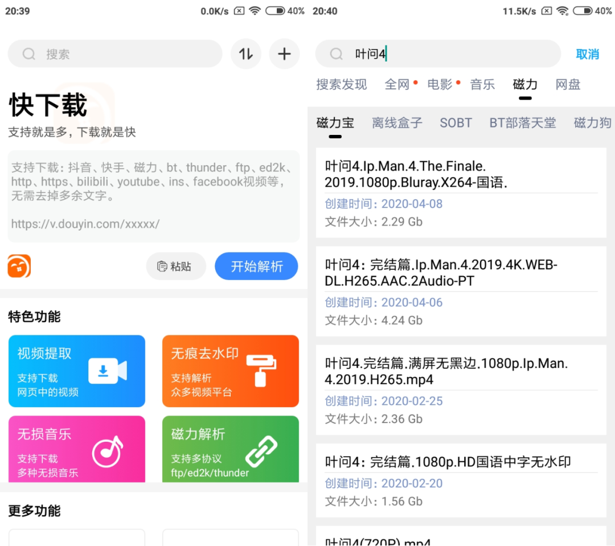The image size is (615, 546).
Task: Click the 快下载 app title
Action: [x=48, y=105]
